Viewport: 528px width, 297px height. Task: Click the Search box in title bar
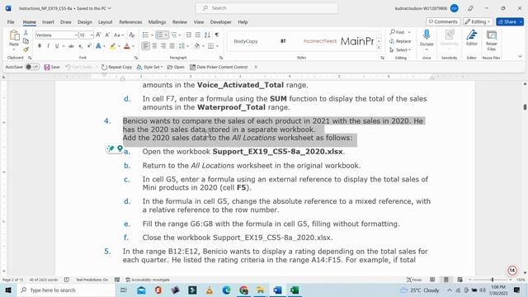(x=266, y=8)
